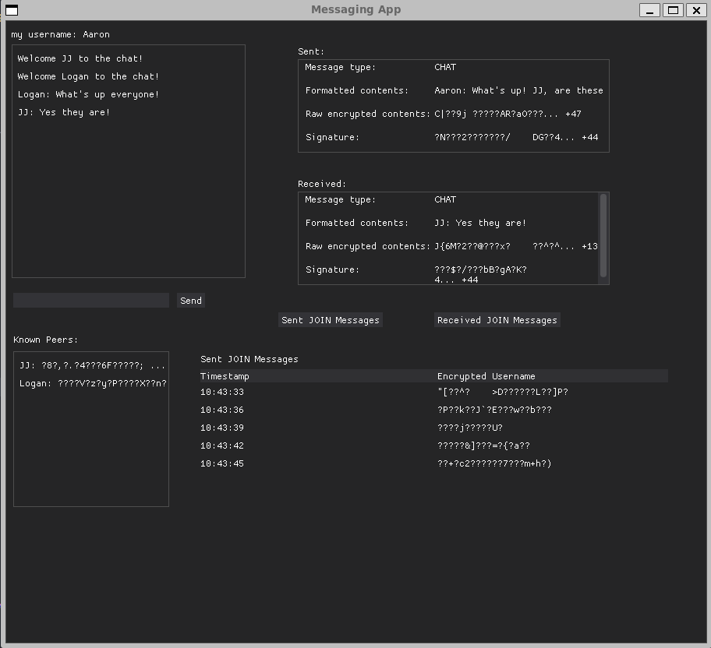
Task: Click the Received panel vertical scrollbar
Action: 603,236
